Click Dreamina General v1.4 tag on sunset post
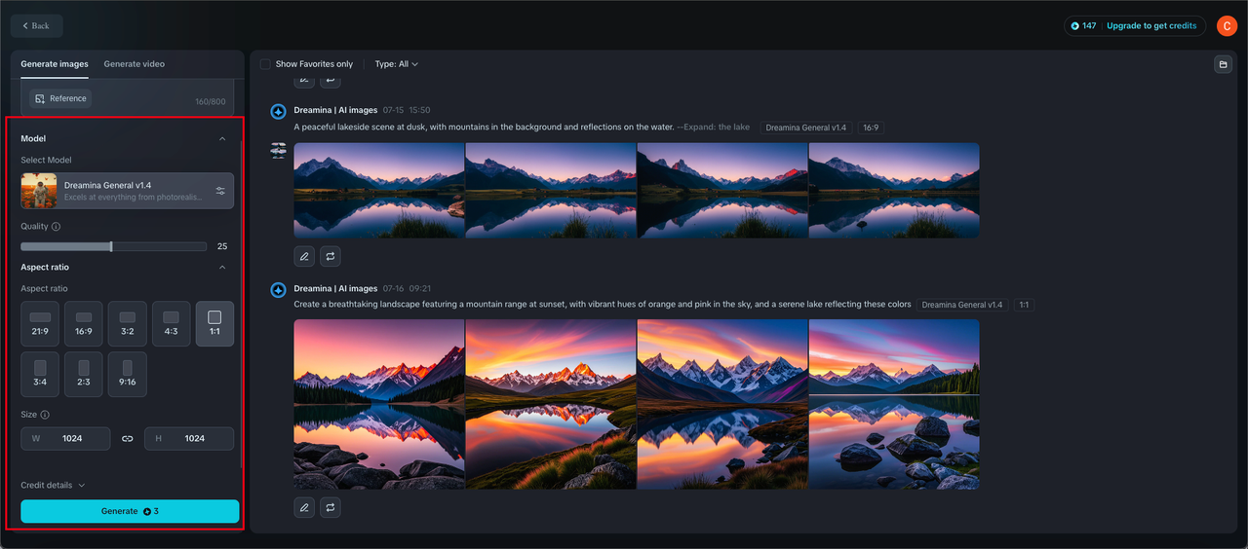The width and height of the screenshot is (1248, 549). [962, 305]
